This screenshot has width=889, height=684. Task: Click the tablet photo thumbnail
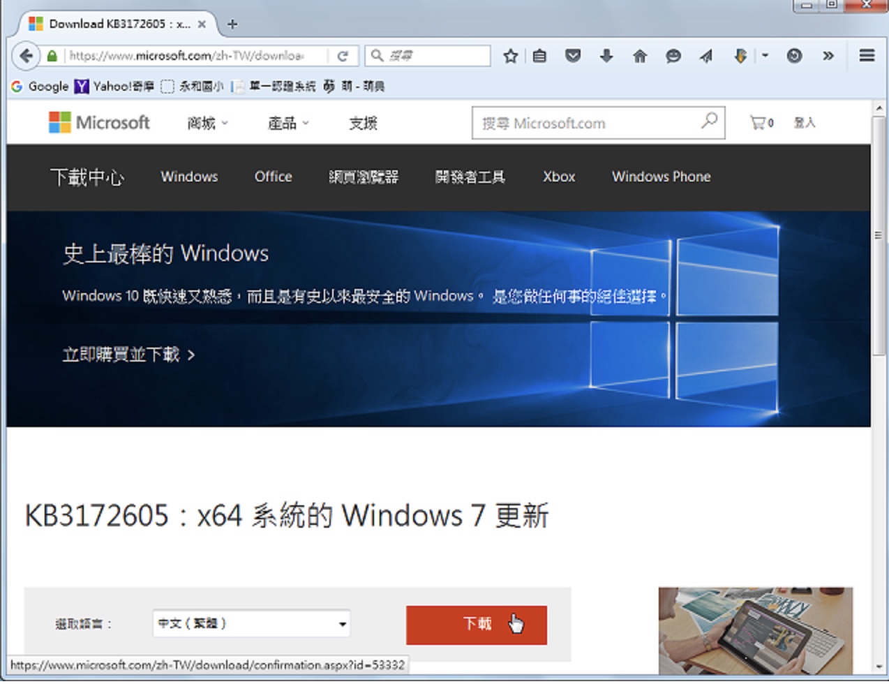point(756,630)
